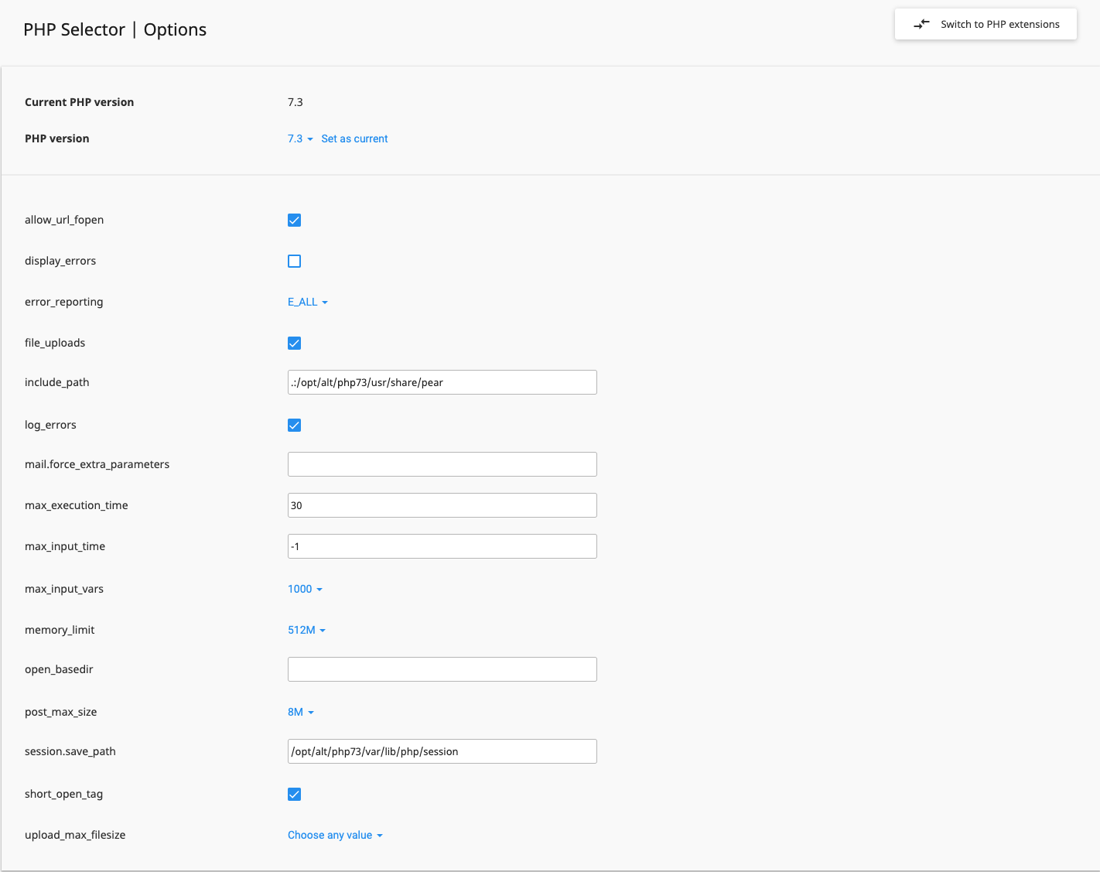Screen dimensions: 1100x872
Task: Open the post_max_size 8M dropdown
Action: coord(301,712)
